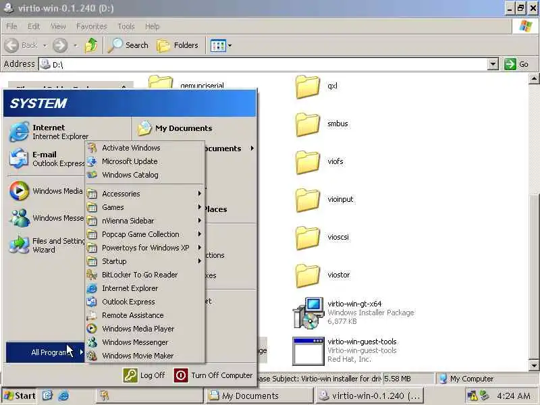Open the Help menu
This screenshot has height=405, width=540.
pyautogui.click(x=152, y=26)
